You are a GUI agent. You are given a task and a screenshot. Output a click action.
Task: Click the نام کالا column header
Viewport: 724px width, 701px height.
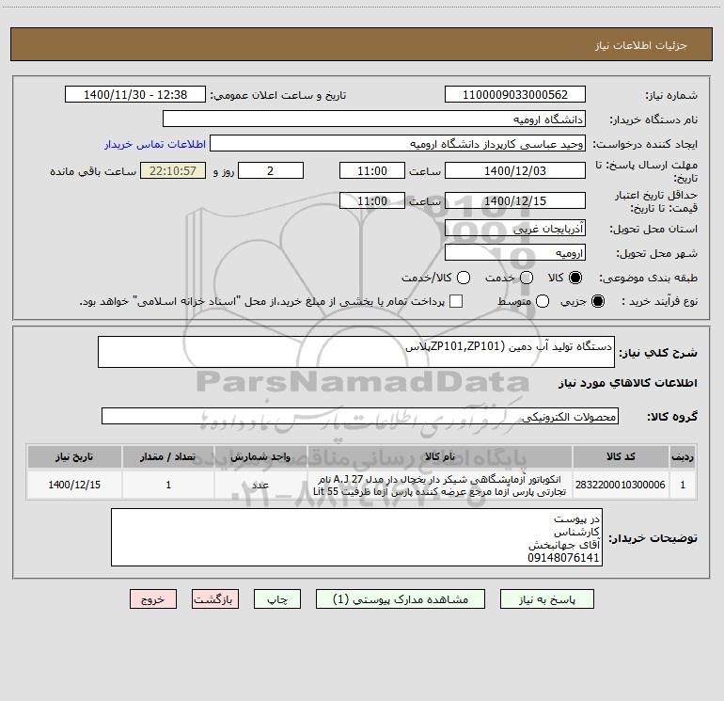pos(440,457)
